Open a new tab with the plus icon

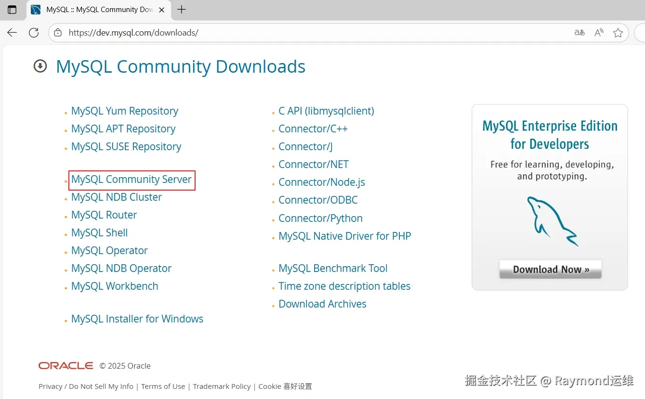182,10
